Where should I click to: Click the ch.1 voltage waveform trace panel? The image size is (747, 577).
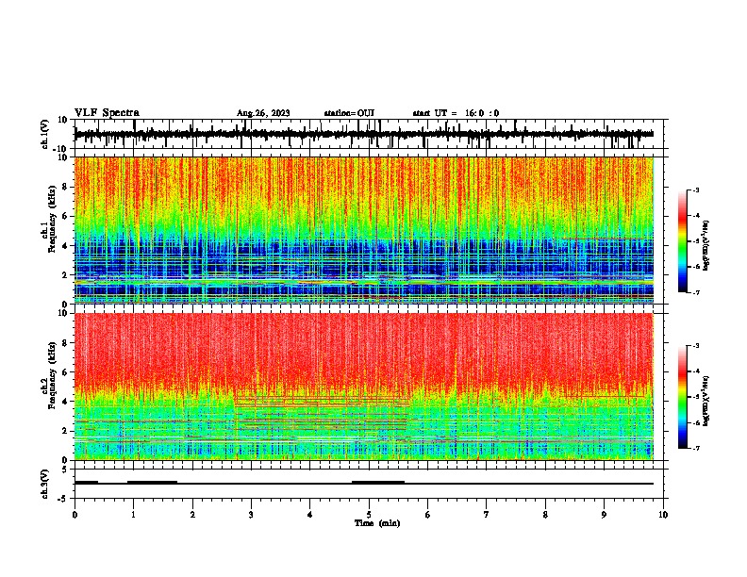(x=368, y=134)
